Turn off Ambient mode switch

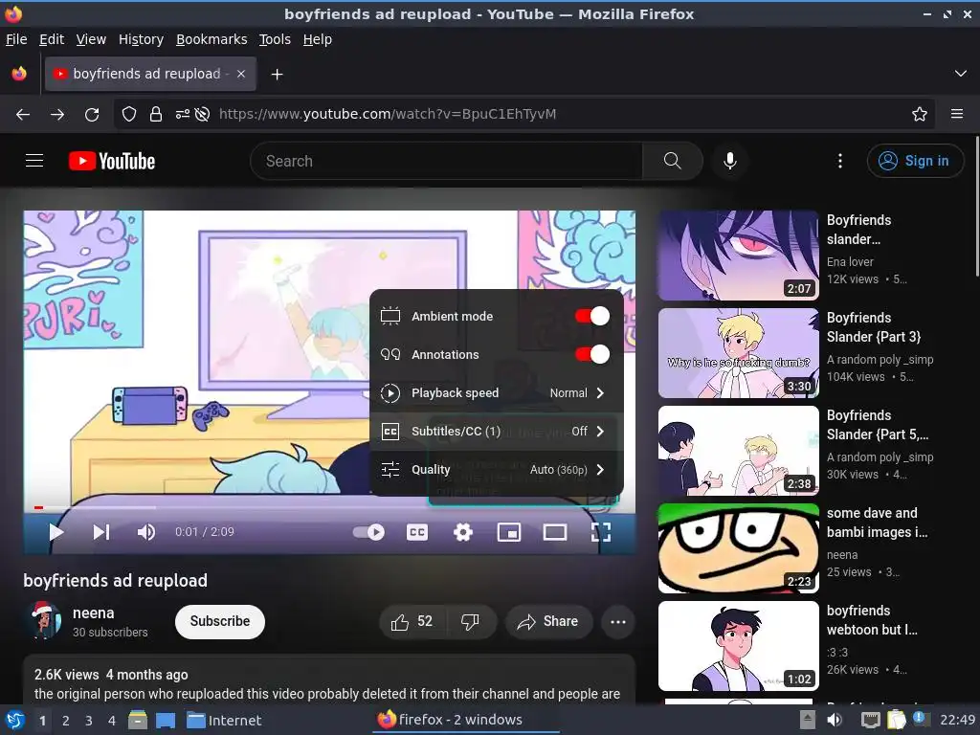(x=591, y=316)
